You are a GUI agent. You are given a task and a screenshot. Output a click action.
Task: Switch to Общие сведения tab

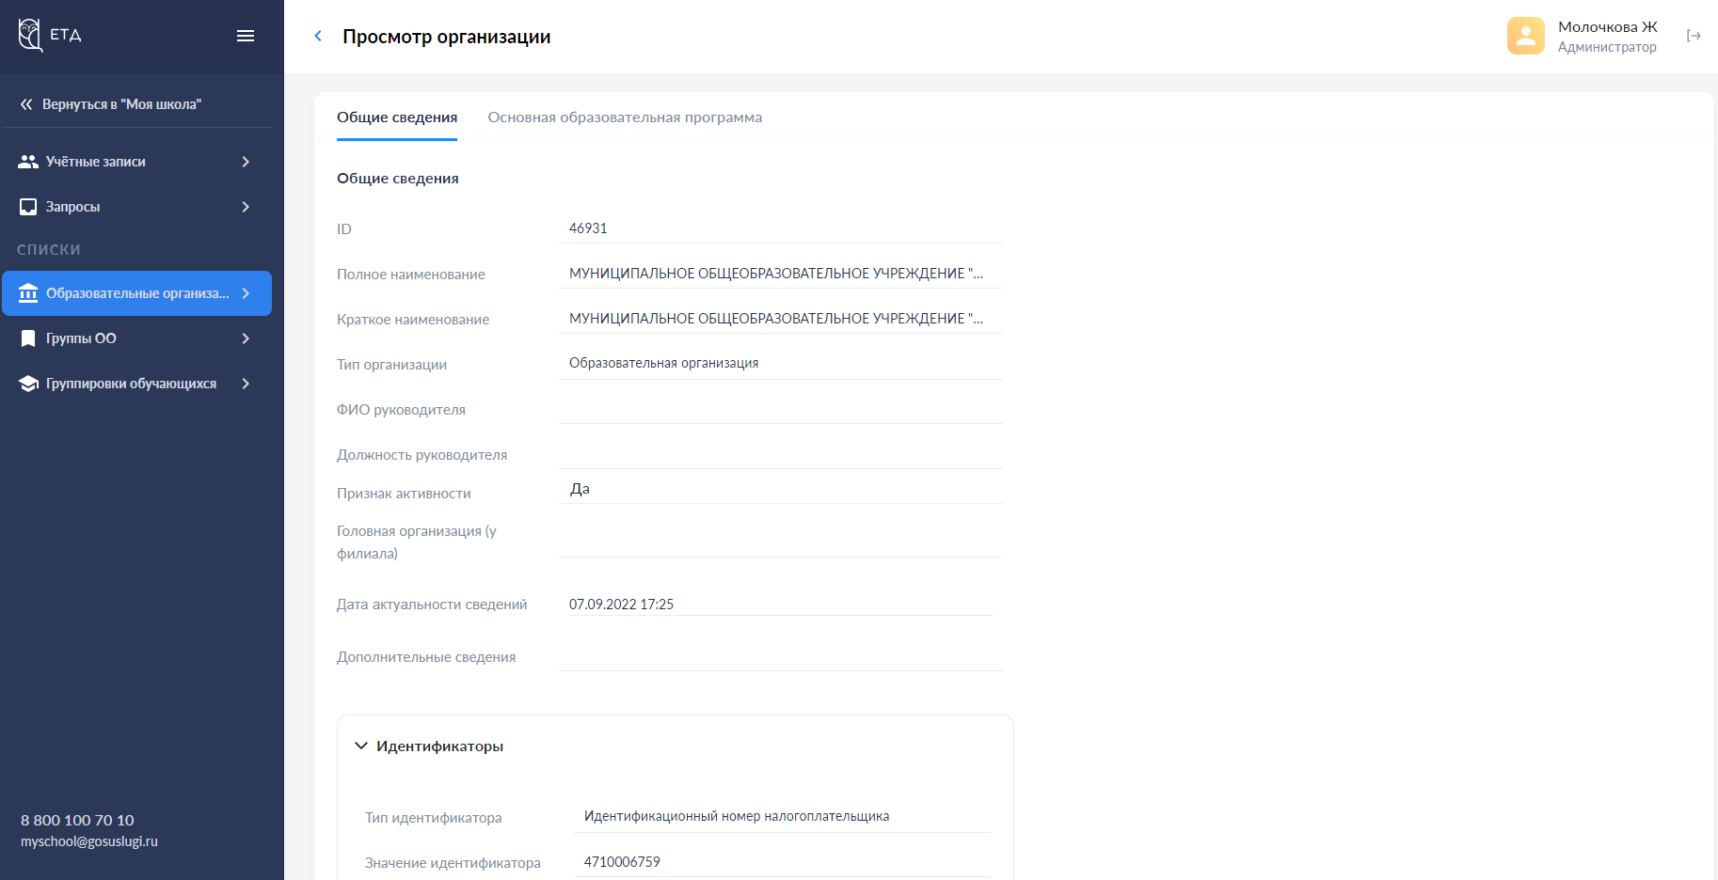[x=397, y=118]
